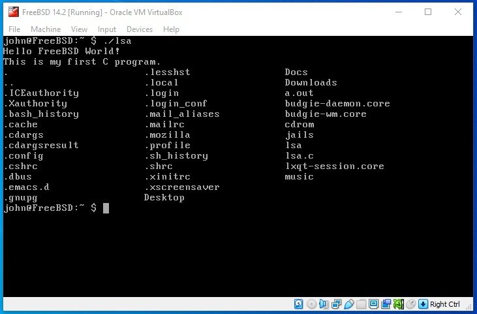This screenshot has height=314, width=477.
Task: Click the Right Ctrl host key label
Action: (445, 304)
